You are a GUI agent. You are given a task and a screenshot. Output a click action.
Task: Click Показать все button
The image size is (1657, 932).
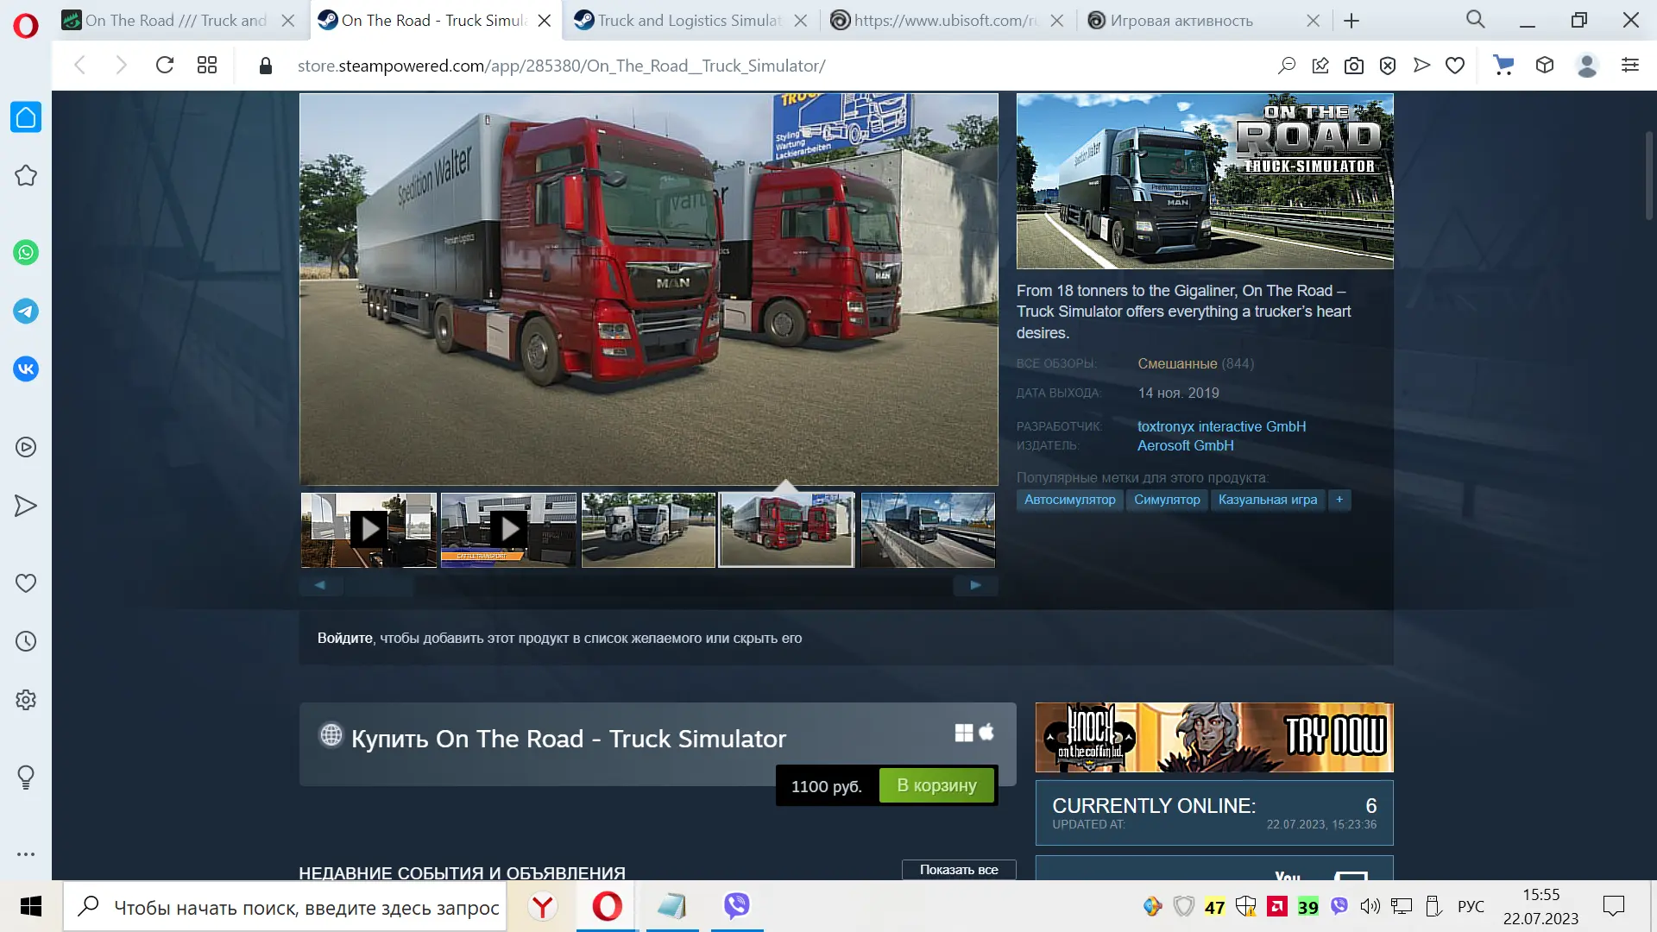click(959, 870)
